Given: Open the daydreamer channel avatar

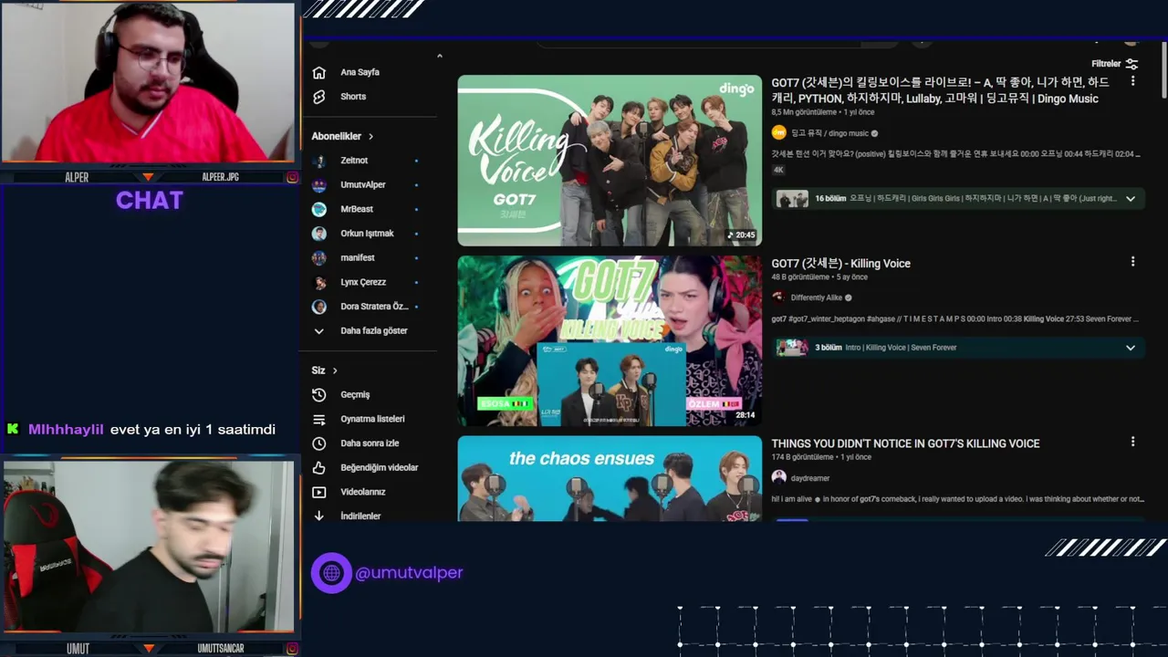Looking at the screenshot, I should click(778, 477).
